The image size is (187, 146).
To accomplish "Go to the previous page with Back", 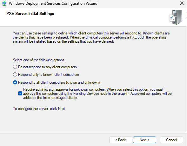I will (121, 140).
